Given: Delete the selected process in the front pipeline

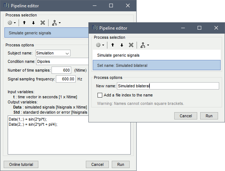Looking at the screenshot, I should (x=131, y=45).
